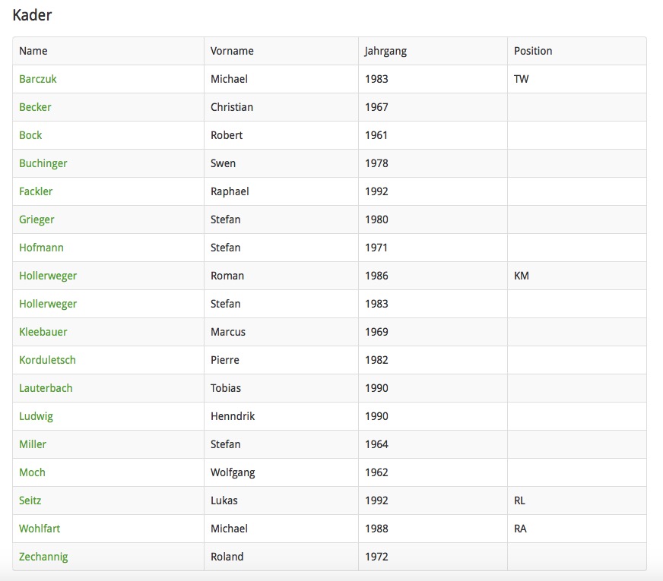Open the Barczuk player link
This screenshot has height=581, width=663.
coord(38,79)
